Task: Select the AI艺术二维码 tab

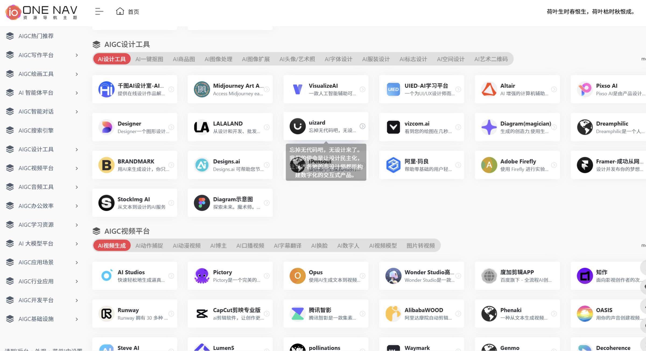Action: (x=491, y=59)
